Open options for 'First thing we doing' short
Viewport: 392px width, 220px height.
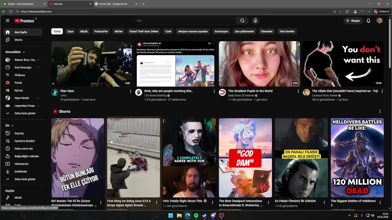click(156, 203)
